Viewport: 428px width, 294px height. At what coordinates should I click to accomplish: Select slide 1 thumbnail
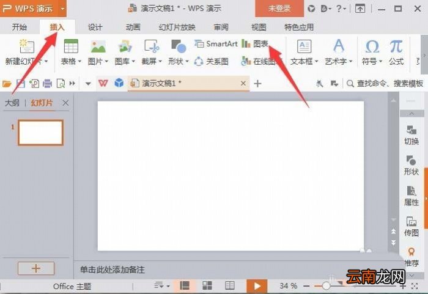tap(41, 133)
